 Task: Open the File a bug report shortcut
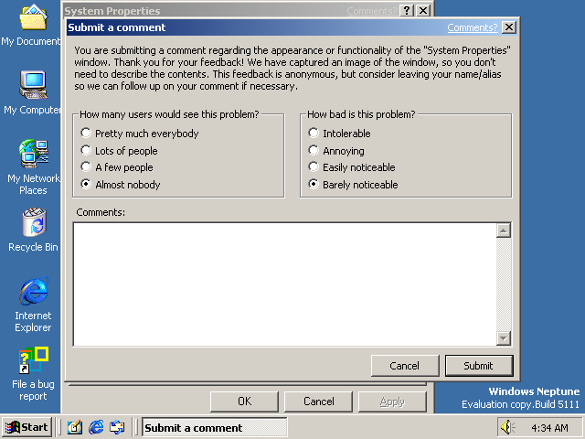[x=33, y=361]
